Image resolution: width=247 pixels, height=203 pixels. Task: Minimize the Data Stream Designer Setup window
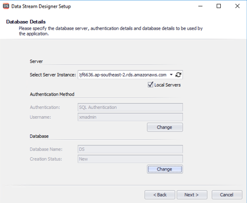tap(200, 6)
